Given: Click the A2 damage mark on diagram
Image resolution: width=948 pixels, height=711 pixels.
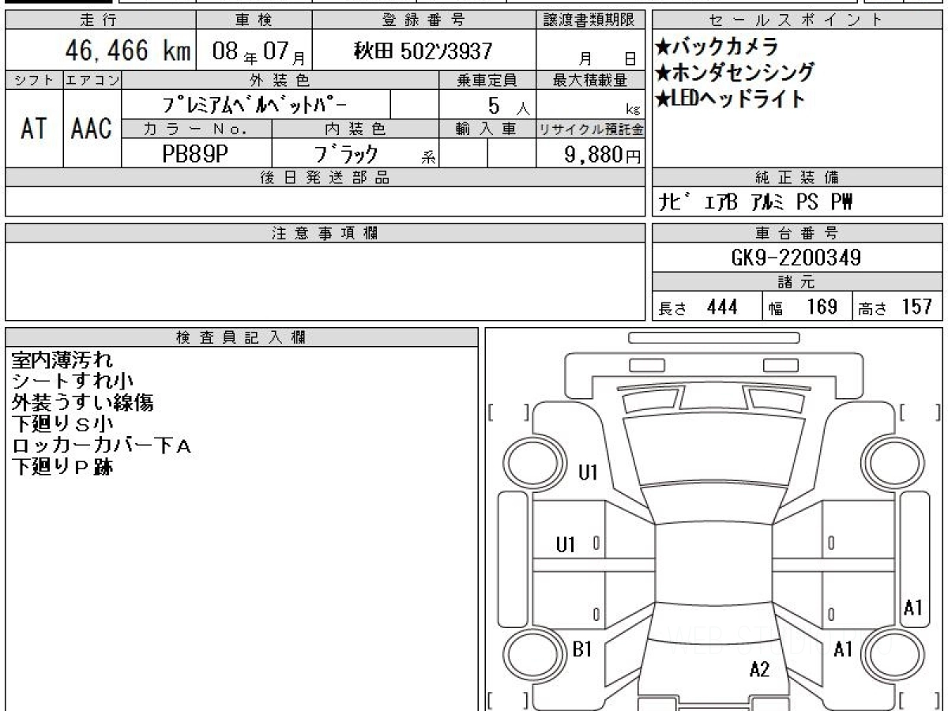Looking at the screenshot, I should click(759, 670).
